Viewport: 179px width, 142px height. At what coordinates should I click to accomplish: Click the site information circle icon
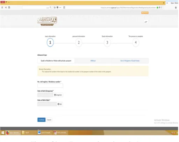tap(161, 7)
